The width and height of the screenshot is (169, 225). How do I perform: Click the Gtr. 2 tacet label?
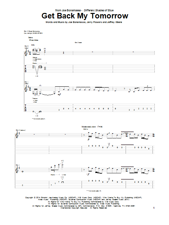[78, 43]
